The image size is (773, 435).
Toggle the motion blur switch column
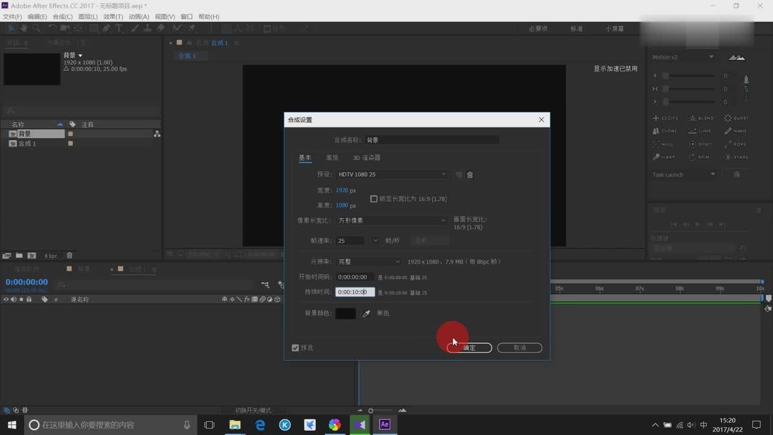click(262, 300)
